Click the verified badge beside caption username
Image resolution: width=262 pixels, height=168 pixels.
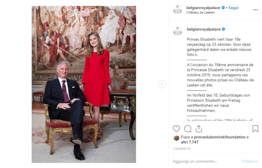223,29
